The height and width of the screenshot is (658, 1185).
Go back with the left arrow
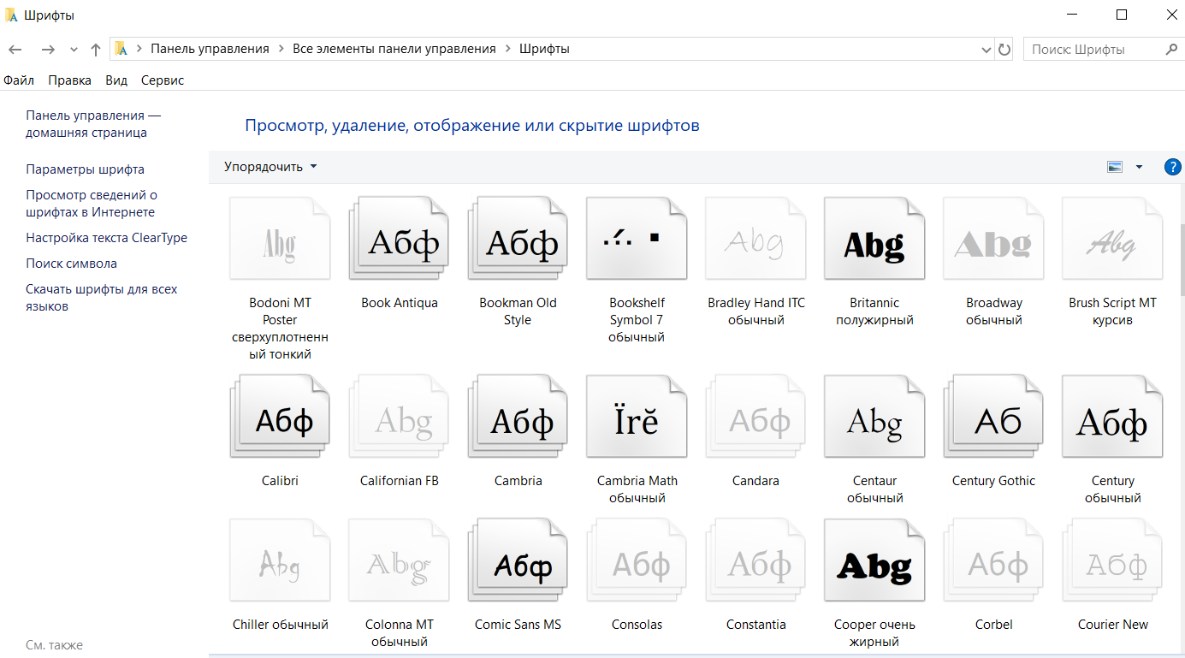point(15,50)
